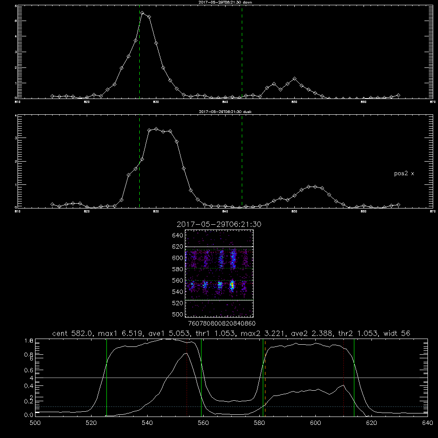Click y-axis label 640 beside spectral image

178,235
